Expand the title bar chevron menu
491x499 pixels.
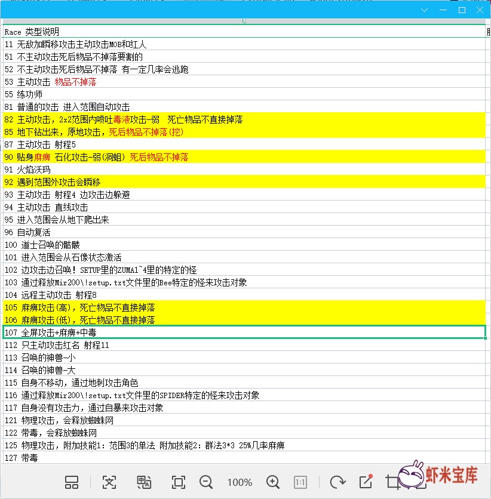click(x=424, y=10)
